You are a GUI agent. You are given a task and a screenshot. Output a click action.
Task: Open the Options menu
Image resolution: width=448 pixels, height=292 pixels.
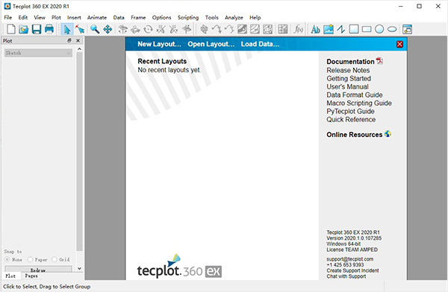161,17
